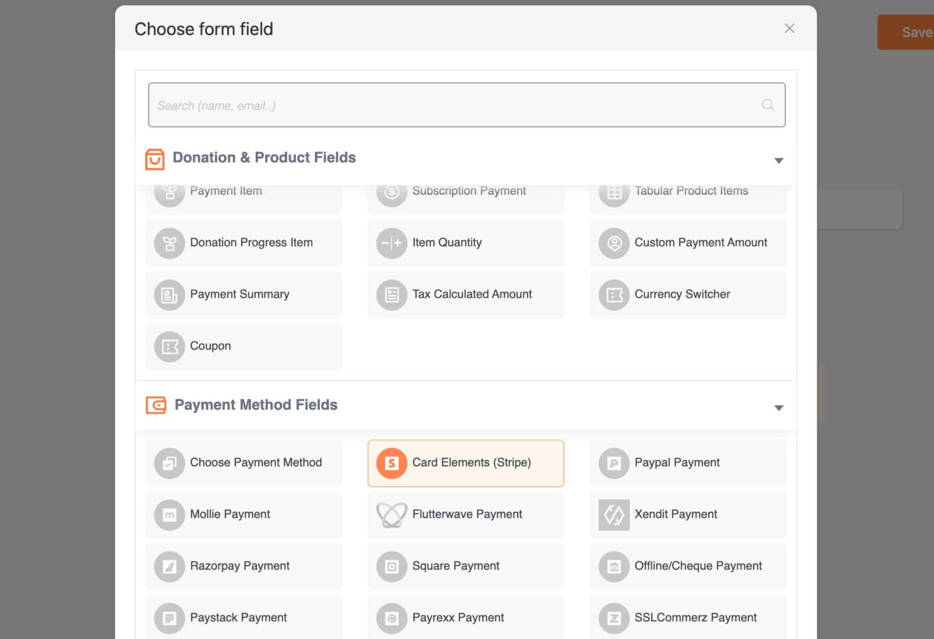Click the Paypal Payment icon
Viewport: 934px width, 639px height.
[x=614, y=463]
